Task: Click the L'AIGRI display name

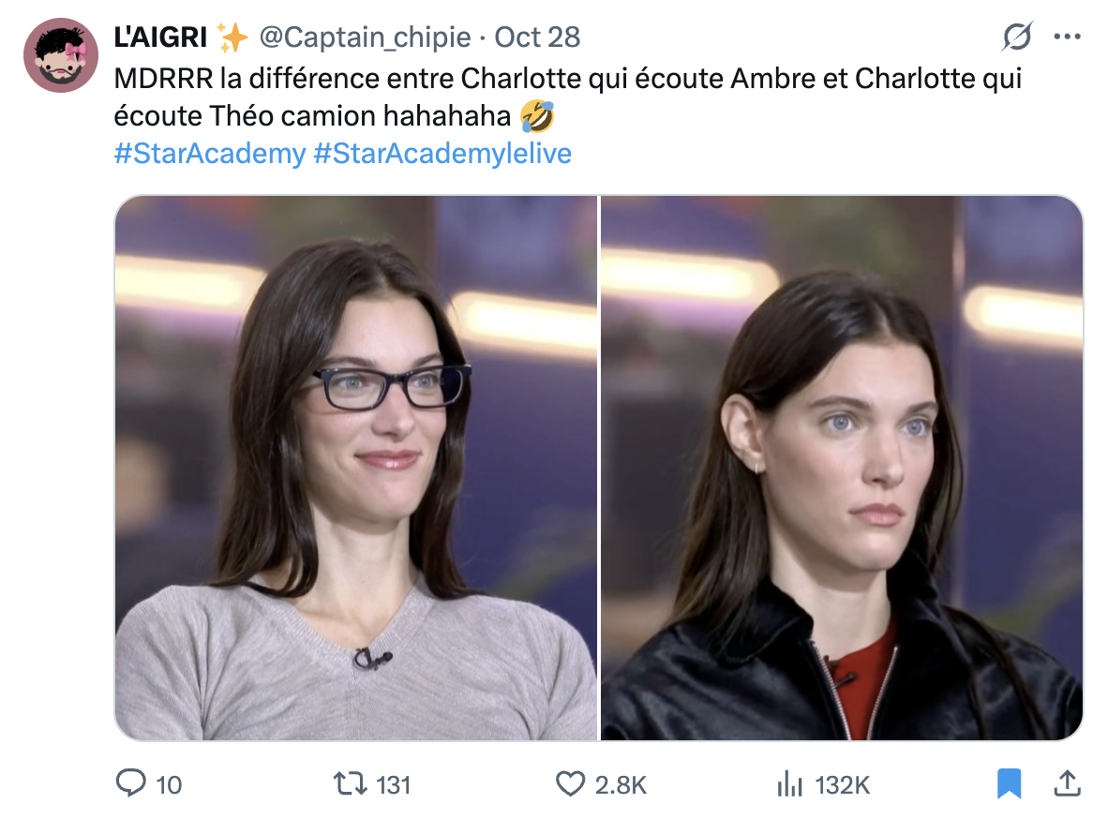Action: [x=160, y=37]
